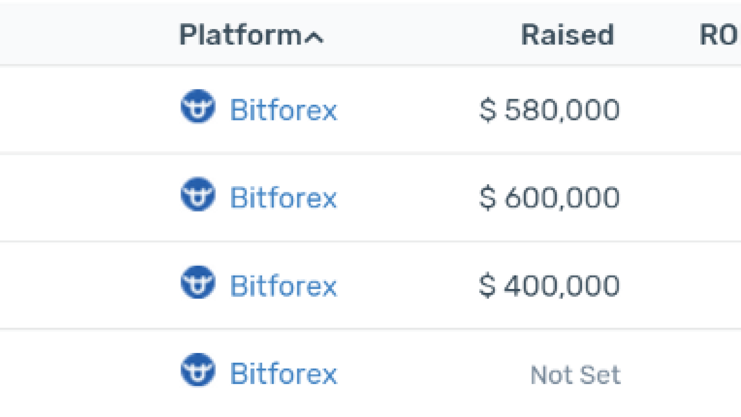Viewport: 741px width, 417px height.
Task: Click the dollar sign before 400,000
Action: point(487,285)
